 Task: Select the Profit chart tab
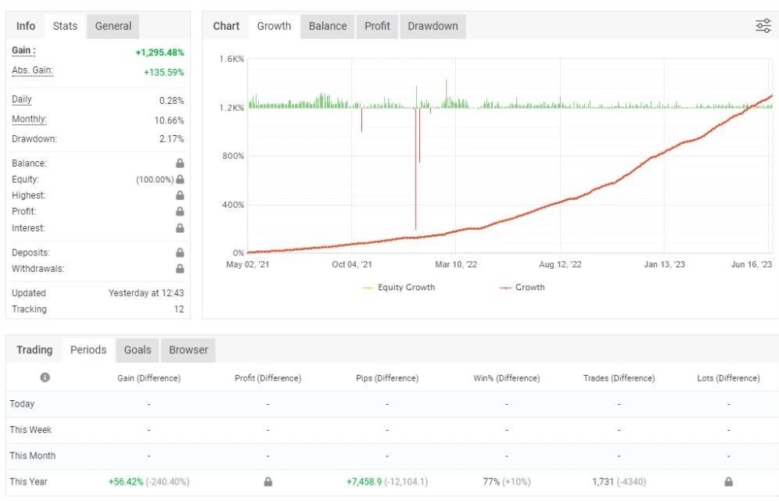pos(377,27)
